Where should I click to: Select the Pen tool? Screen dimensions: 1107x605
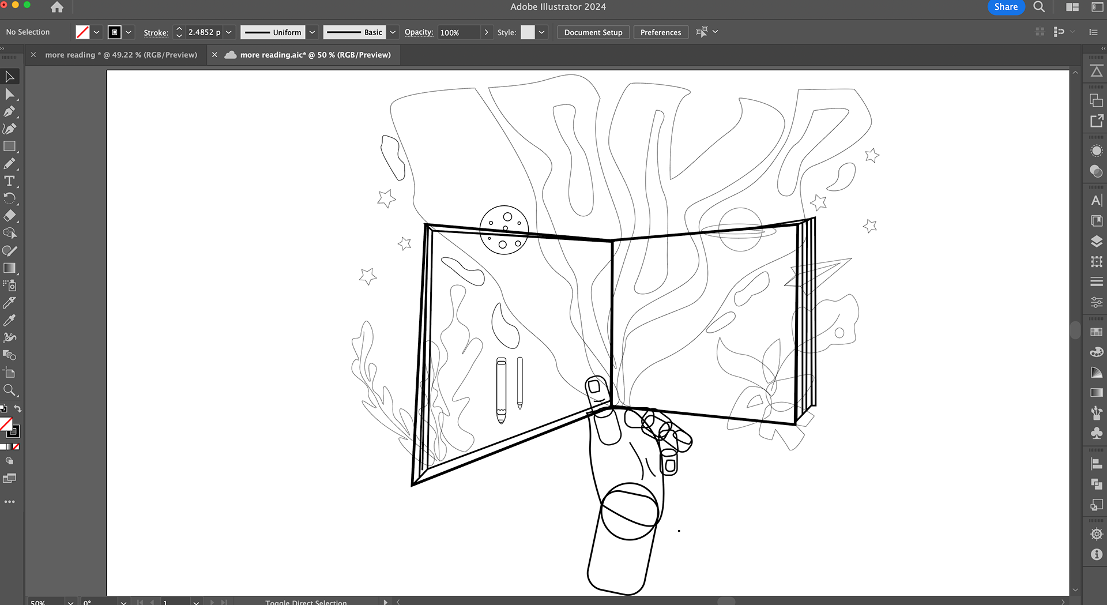[x=10, y=111]
